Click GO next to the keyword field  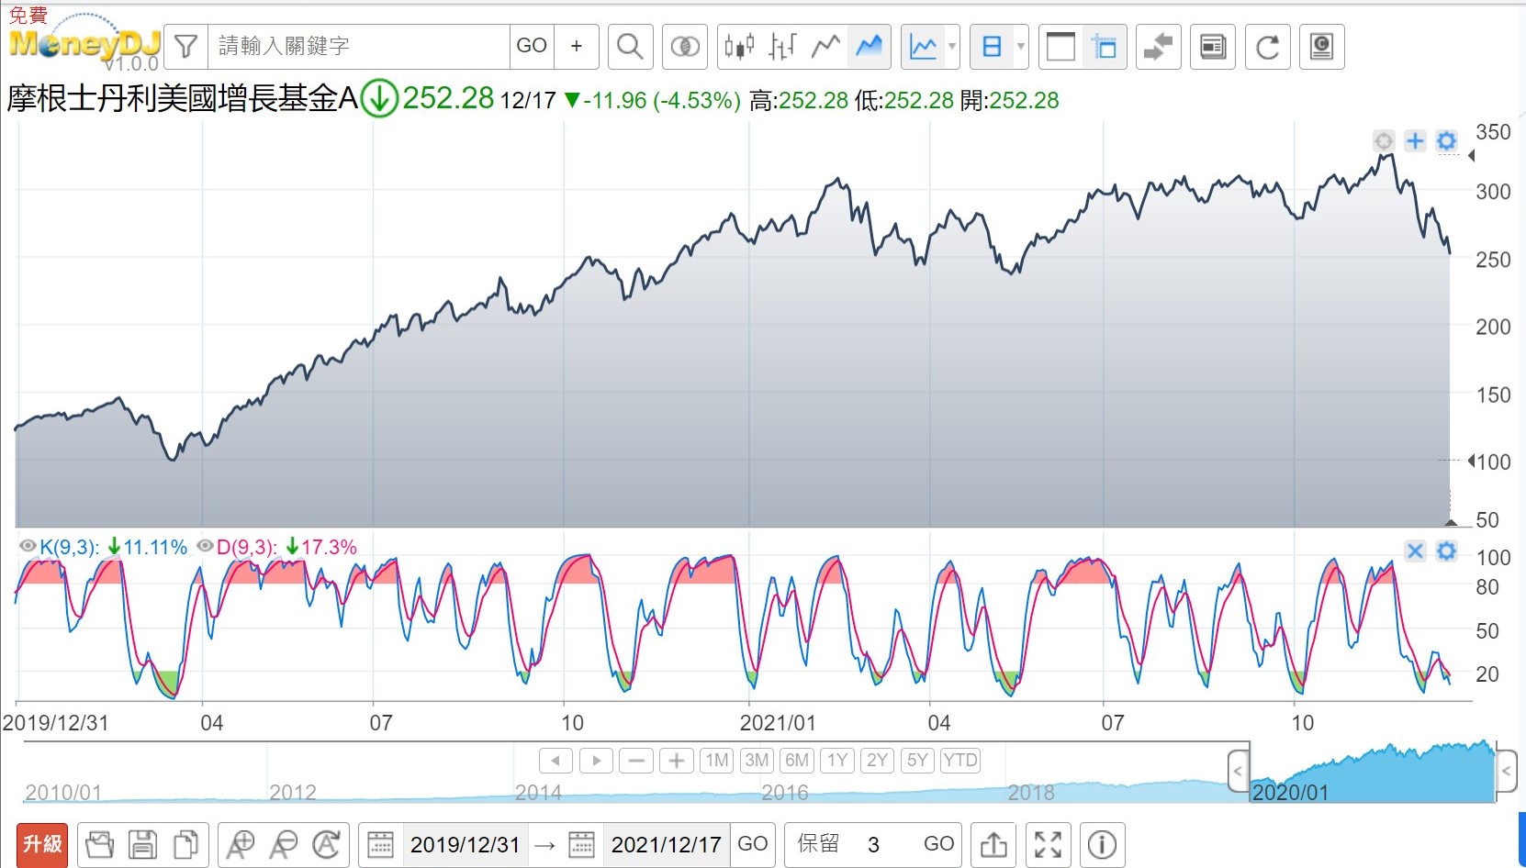pos(532,46)
